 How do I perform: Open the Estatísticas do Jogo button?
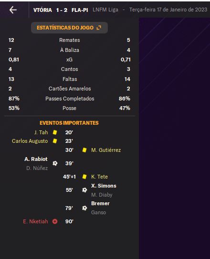69,28
